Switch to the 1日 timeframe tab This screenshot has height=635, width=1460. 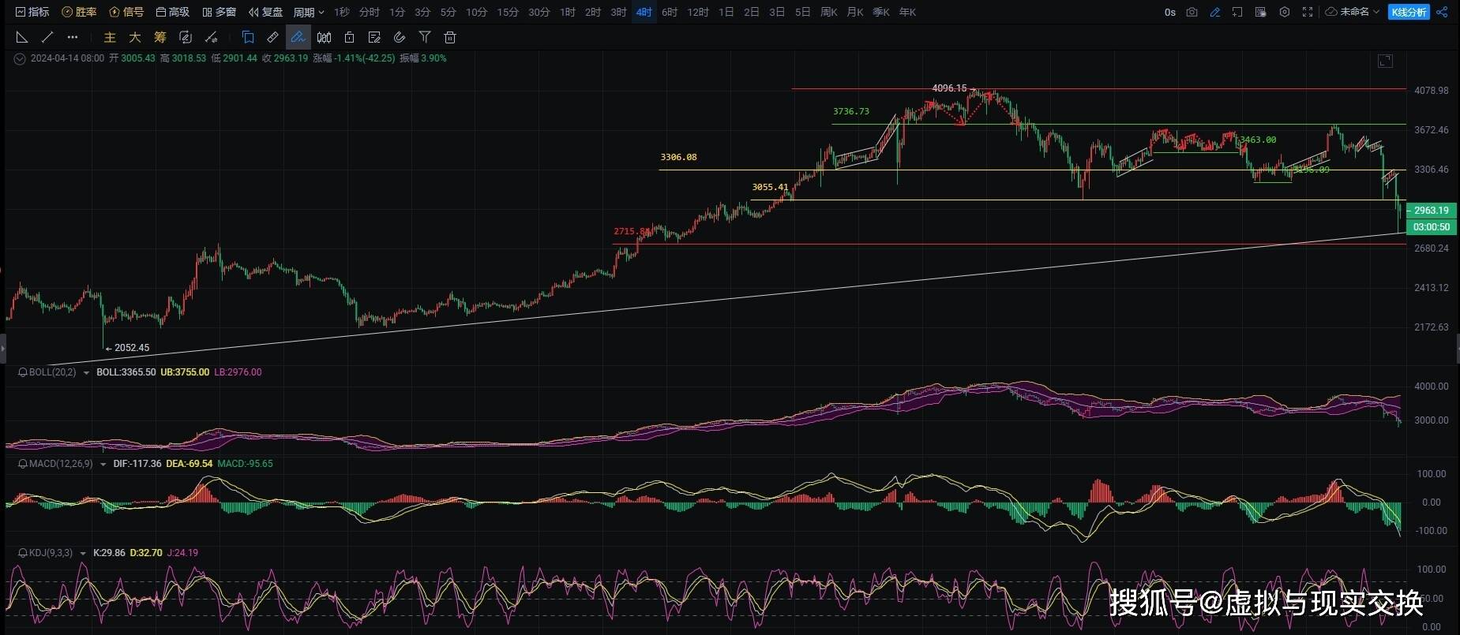pyautogui.click(x=726, y=12)
